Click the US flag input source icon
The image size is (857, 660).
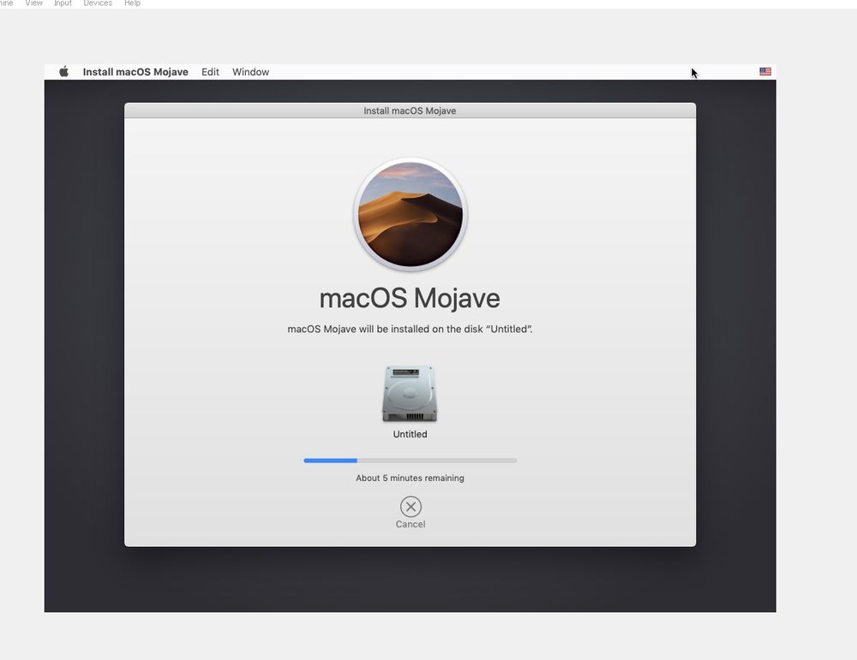coord(765,72)
